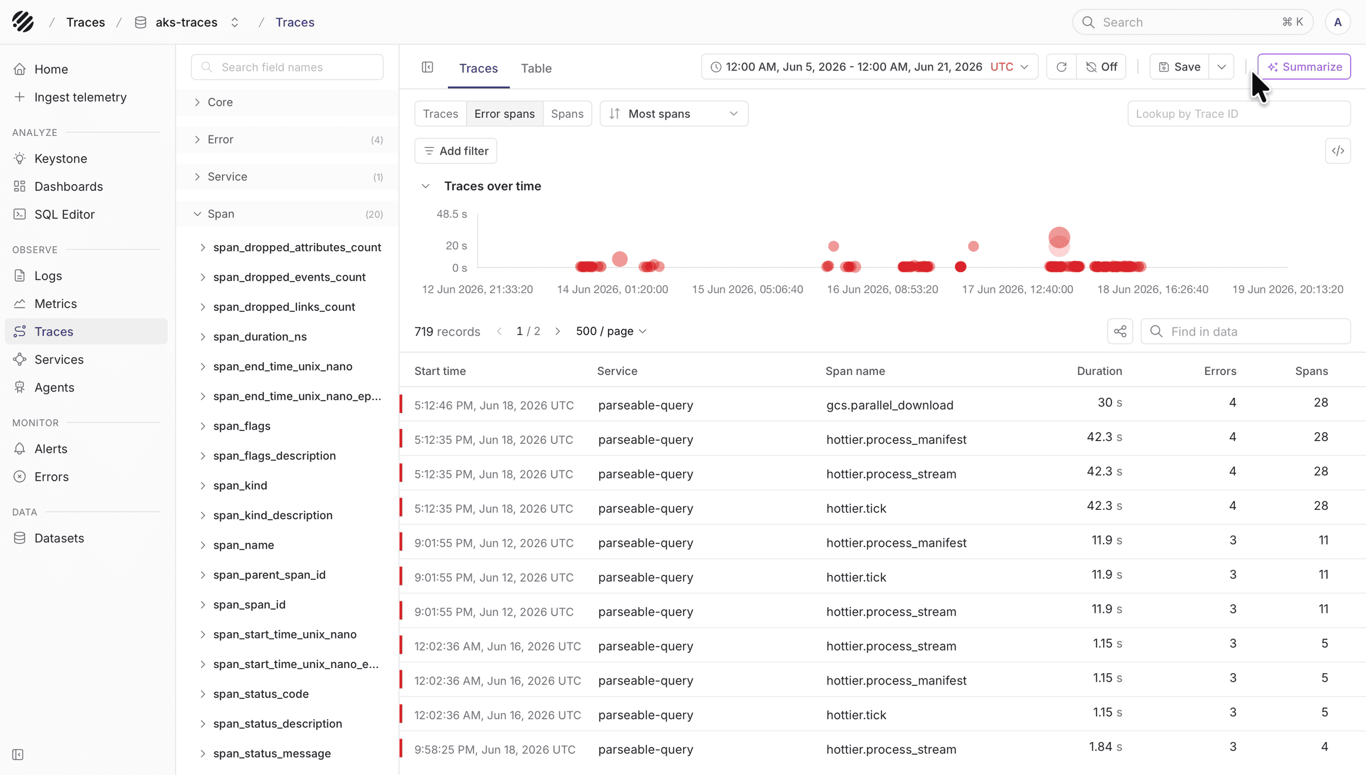Click the Parseable logo icon
Screen dimensions: 1366x775
[x=23, y=22]
